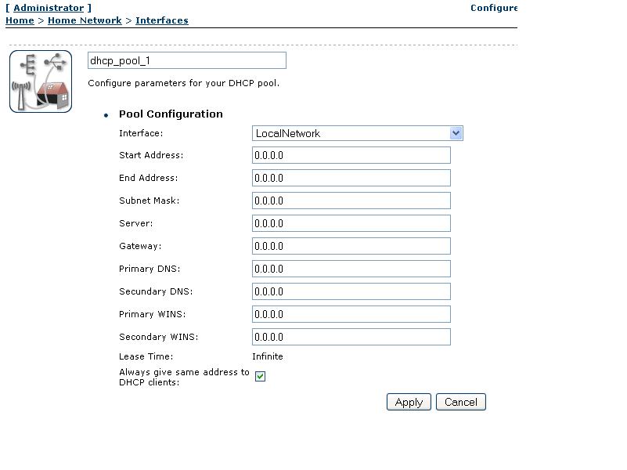The width and height of the screenshot is (627, 470).
Task: Go to Home breadcrumb link
Action: click(20, 20)
